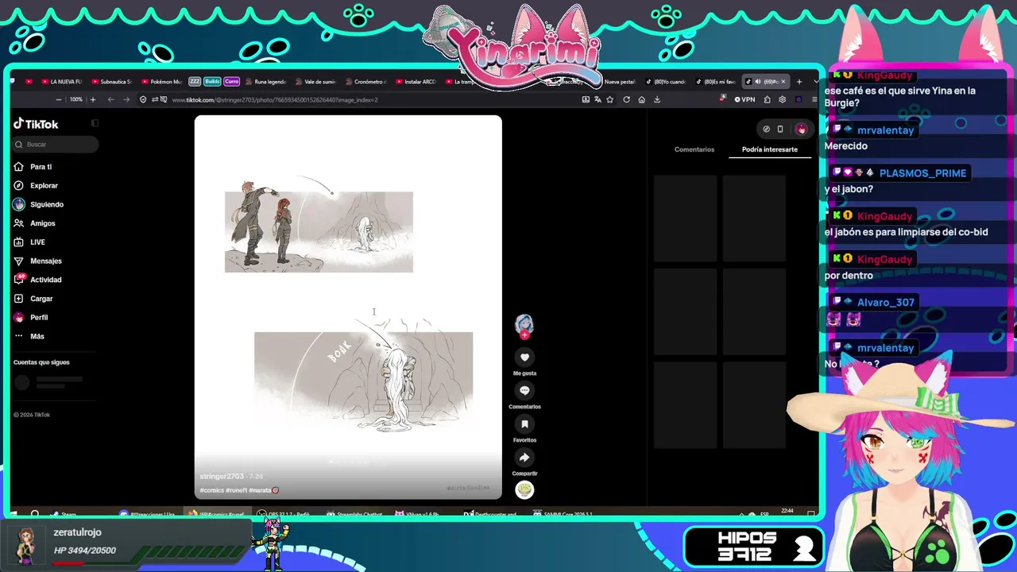Open the creator's avatar above the like button

(x=524, y=324)
